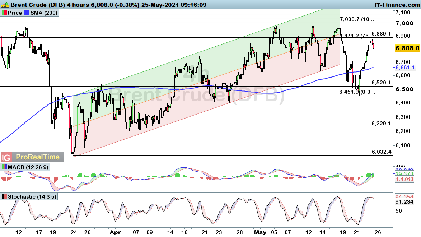Click the IG logo watermark
The width and height of the screenshot is (421, 237).
click(6, 157)
